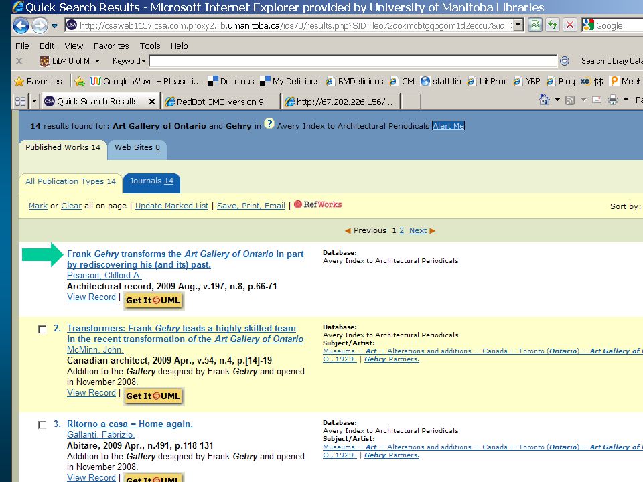Open the Help menu
Viewport: 643px width, 482px height.
point(180,46)
